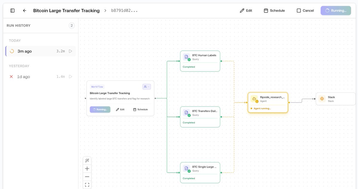The width and height of the screenshot is (358, 189).
Task: Select the 1d ago failed run
Action: click(41, 77)
